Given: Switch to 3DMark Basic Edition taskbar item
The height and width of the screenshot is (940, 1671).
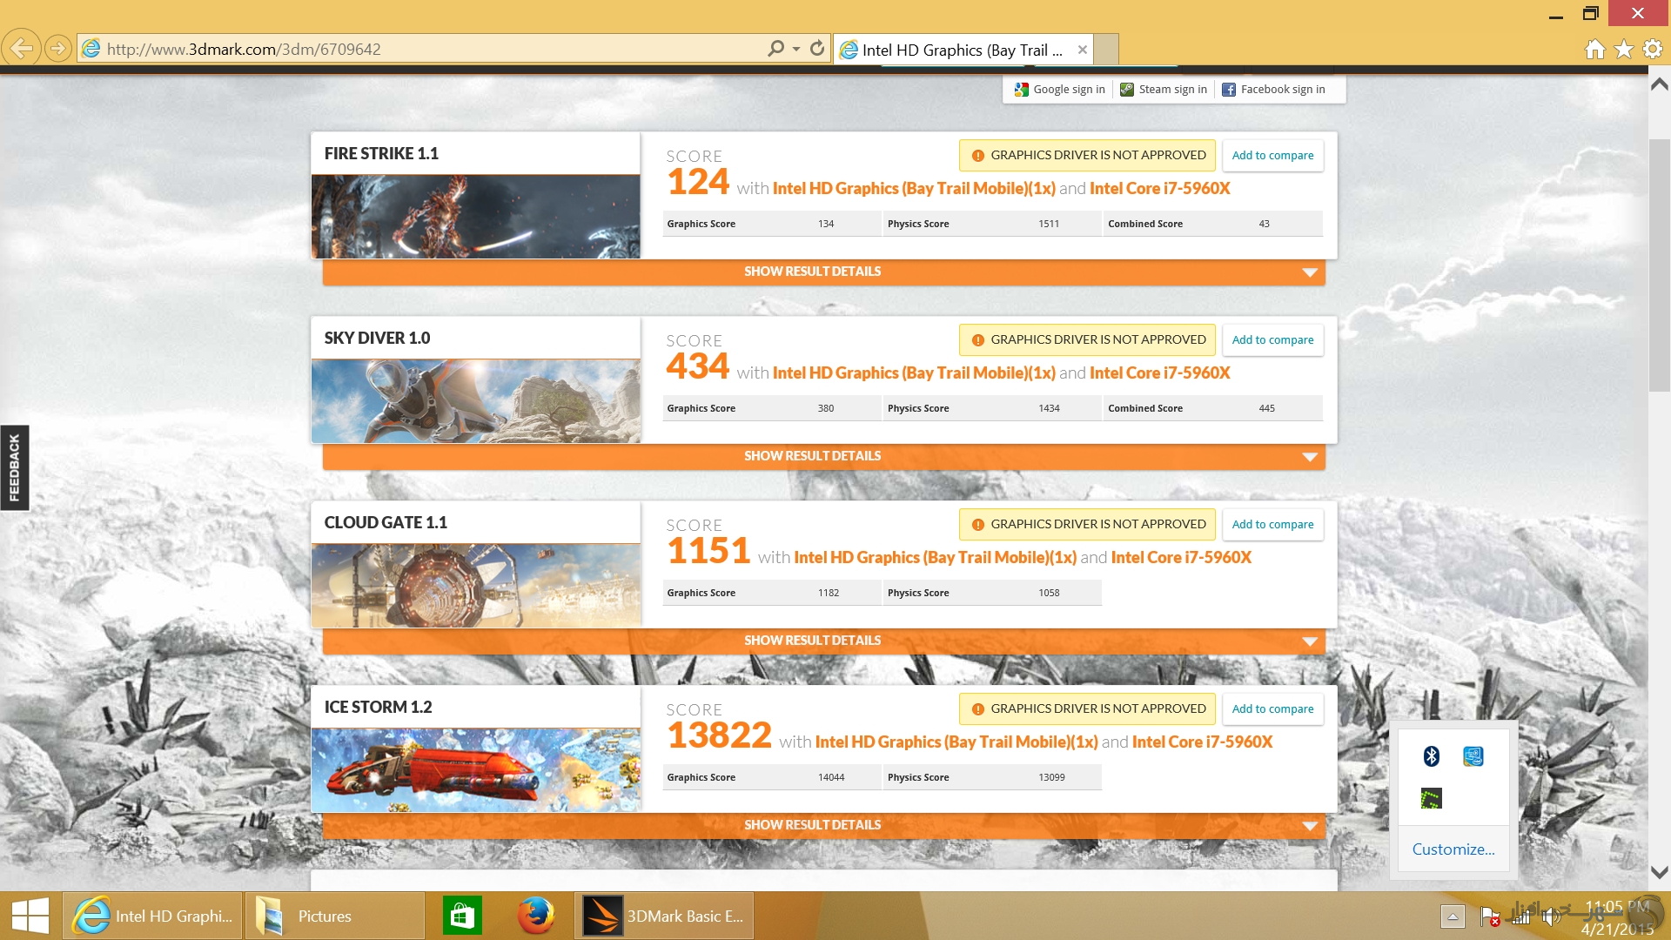Looking at the screenshot, I should [x=664, y=916].
